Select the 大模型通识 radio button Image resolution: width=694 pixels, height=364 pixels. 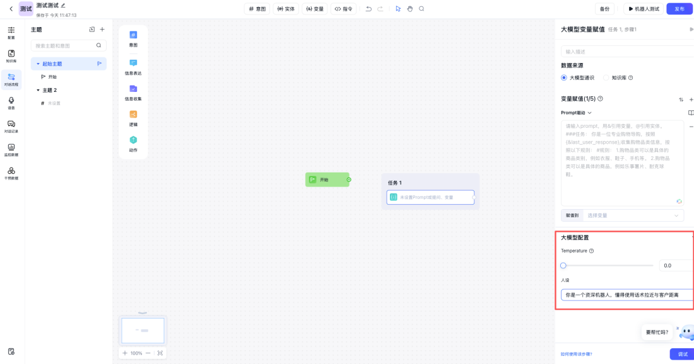click(x=564, y=78)
